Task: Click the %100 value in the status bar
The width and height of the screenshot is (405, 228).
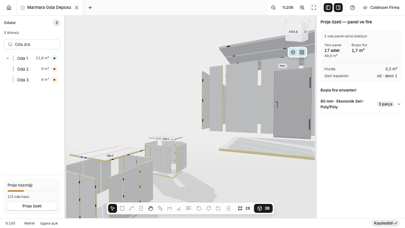Action: click(x=10, y=223)
